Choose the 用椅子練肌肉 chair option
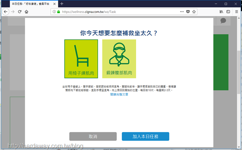Viewport: 242px width, 150px height. [x=81, y=59]
